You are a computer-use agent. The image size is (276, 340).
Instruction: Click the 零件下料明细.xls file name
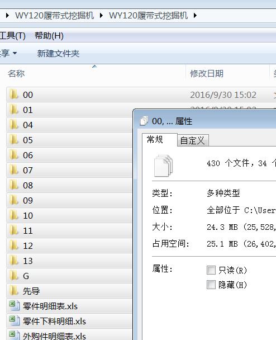click(x=54, y=321)
